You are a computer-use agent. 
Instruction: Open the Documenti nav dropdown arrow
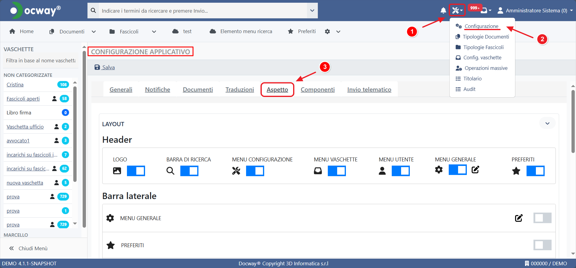click(94, 32)
